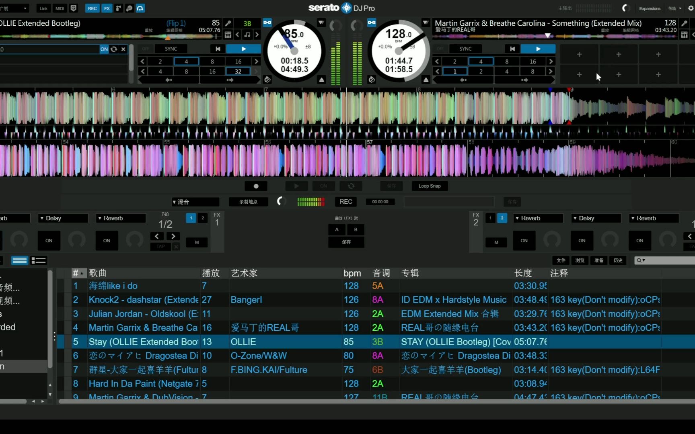Image resolution: width=695 pixels, height=434 pixels.
Task: Click the Flip record circle button
Action: (x=256, y=186)
